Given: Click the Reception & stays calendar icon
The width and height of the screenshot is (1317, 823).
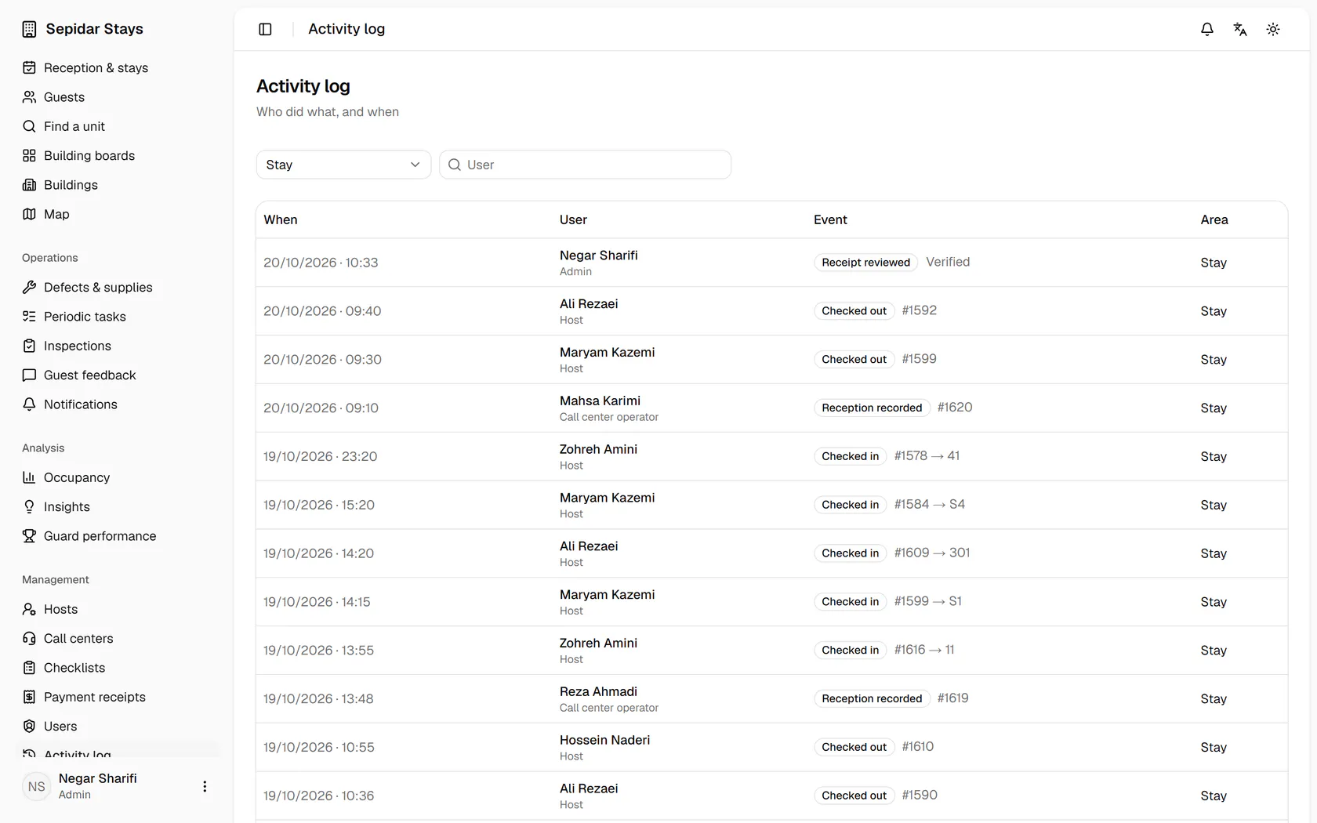Looking at the screenshot, I should (29, 68).
